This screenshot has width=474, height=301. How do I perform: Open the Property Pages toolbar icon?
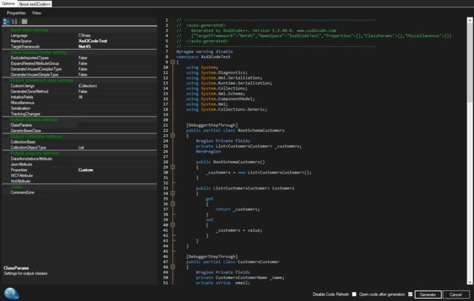[x=25, y=21]
